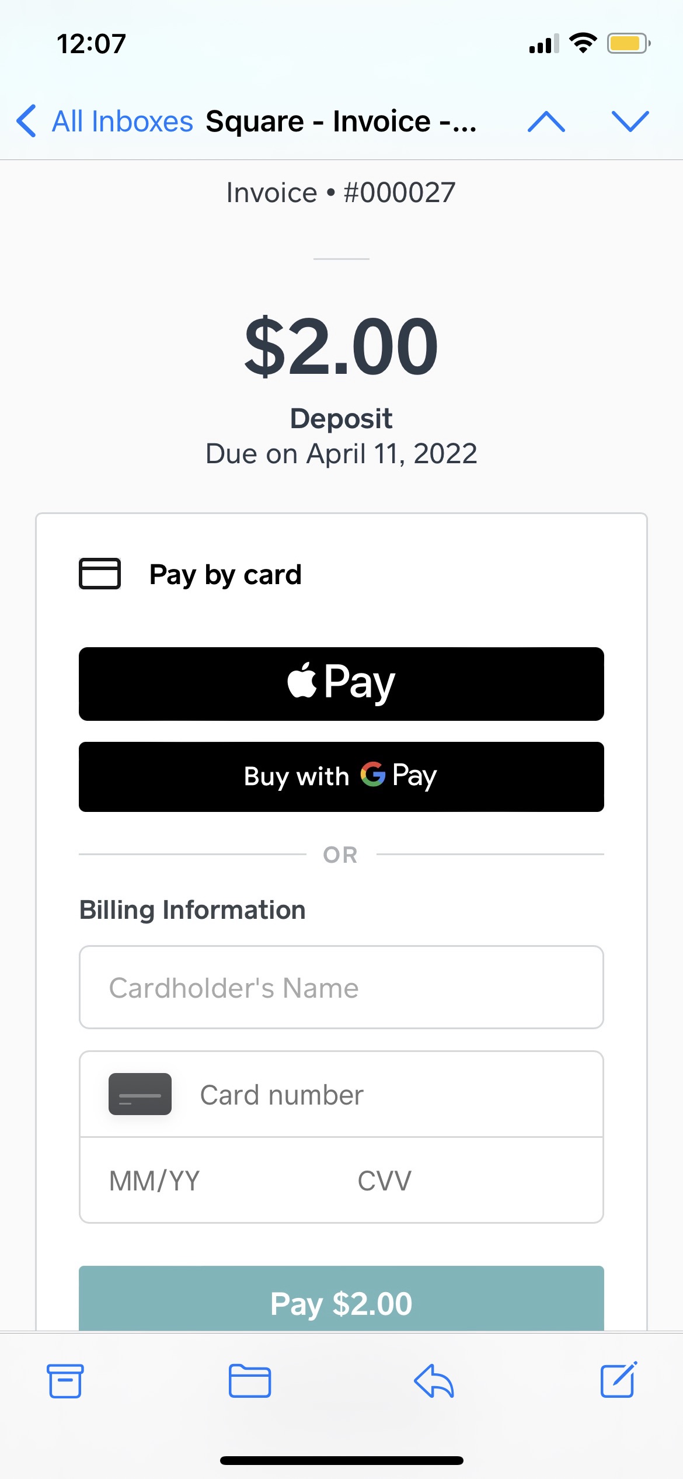Go to next email with down chevron
Image resolution: width=683 pixels, height=1479 pixels.
[630, 121]
